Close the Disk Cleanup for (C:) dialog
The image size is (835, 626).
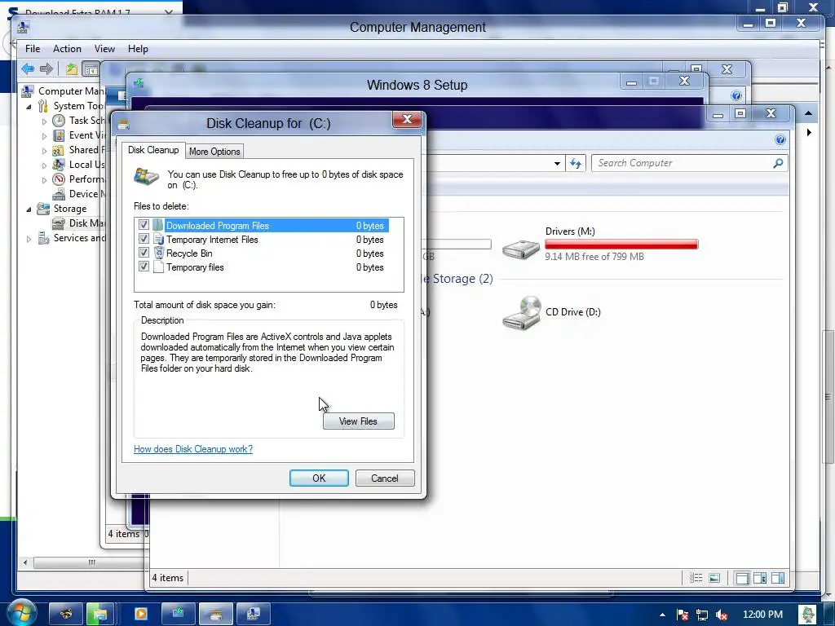click(407, 120)
